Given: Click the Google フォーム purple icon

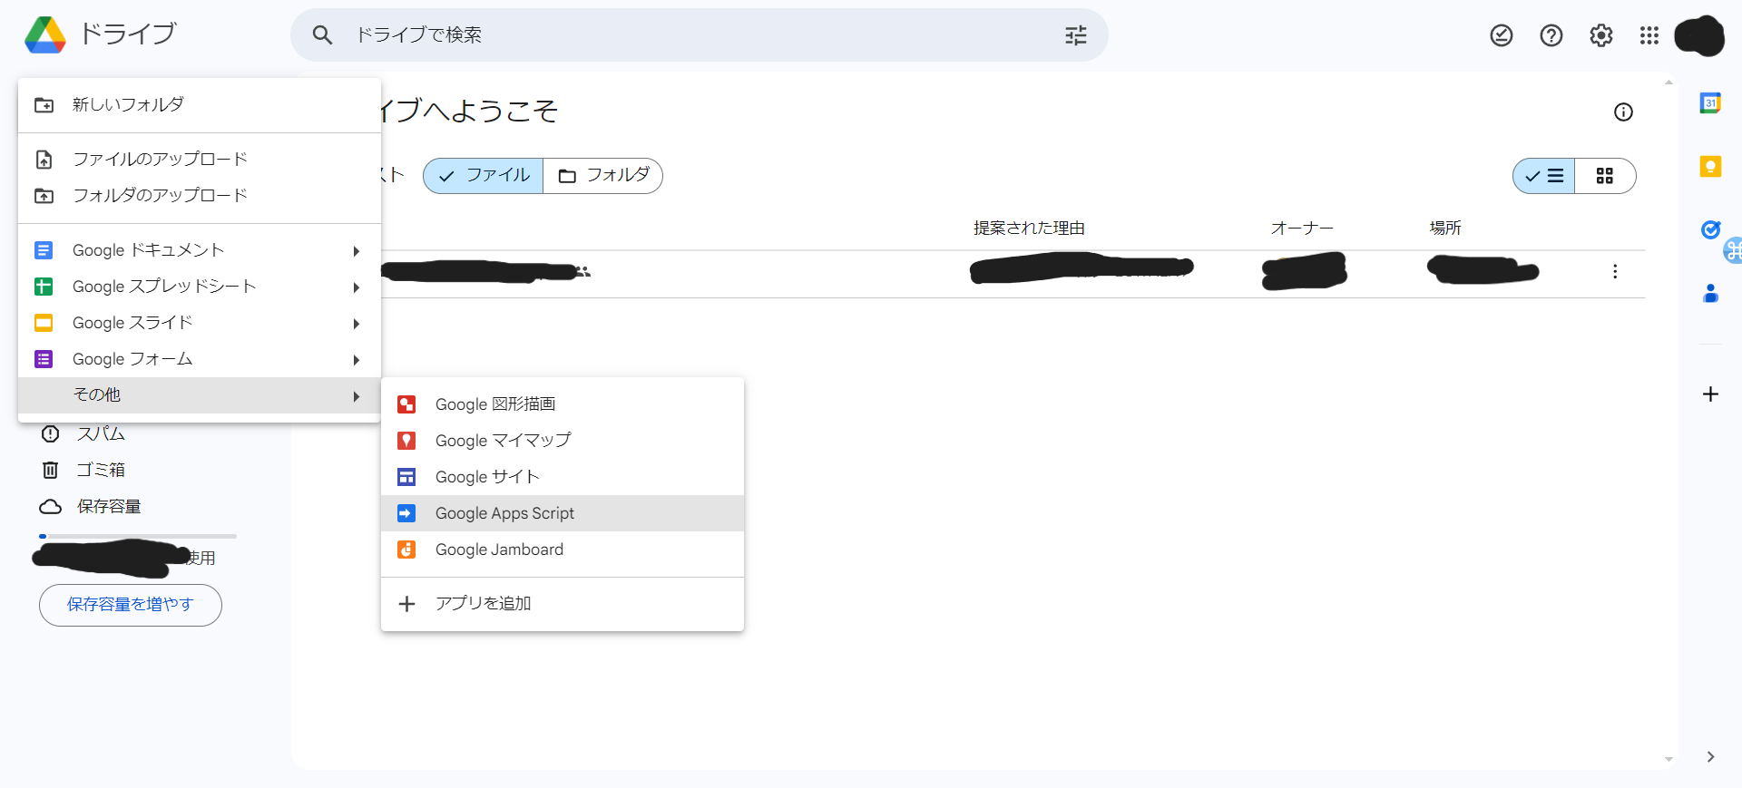Looking at the screenshot, I should point(44,359).
